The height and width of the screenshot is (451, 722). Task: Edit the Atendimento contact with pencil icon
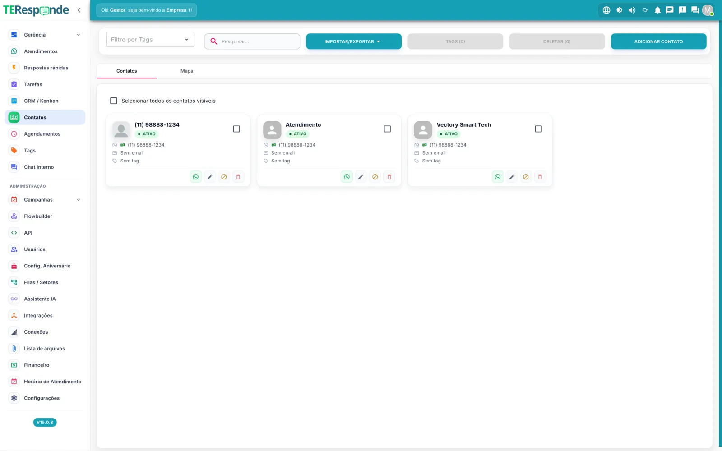[x=361, y=177]
